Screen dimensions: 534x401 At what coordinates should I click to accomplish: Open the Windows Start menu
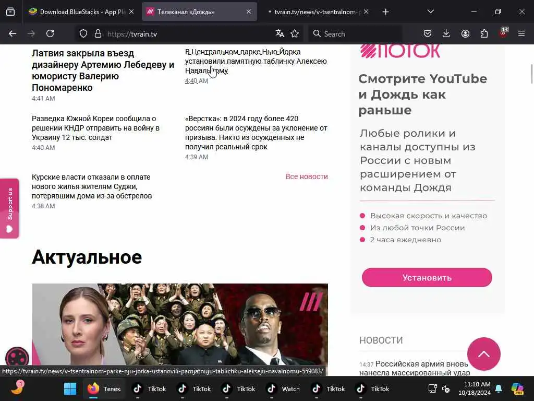click(70, 388)
